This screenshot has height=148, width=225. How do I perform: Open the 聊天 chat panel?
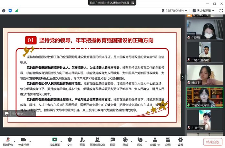(113, 141)
